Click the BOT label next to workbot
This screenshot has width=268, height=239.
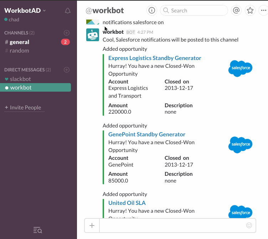[130, 32]
